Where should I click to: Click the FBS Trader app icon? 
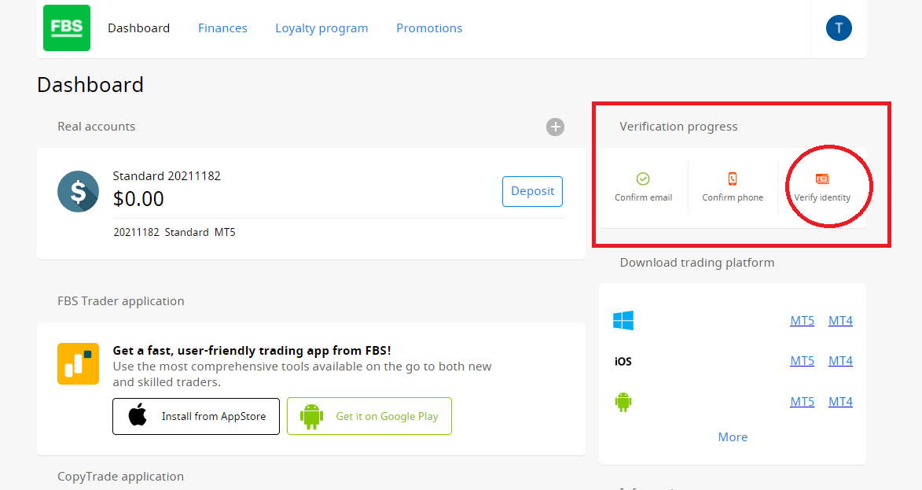[x=78, y=363]
